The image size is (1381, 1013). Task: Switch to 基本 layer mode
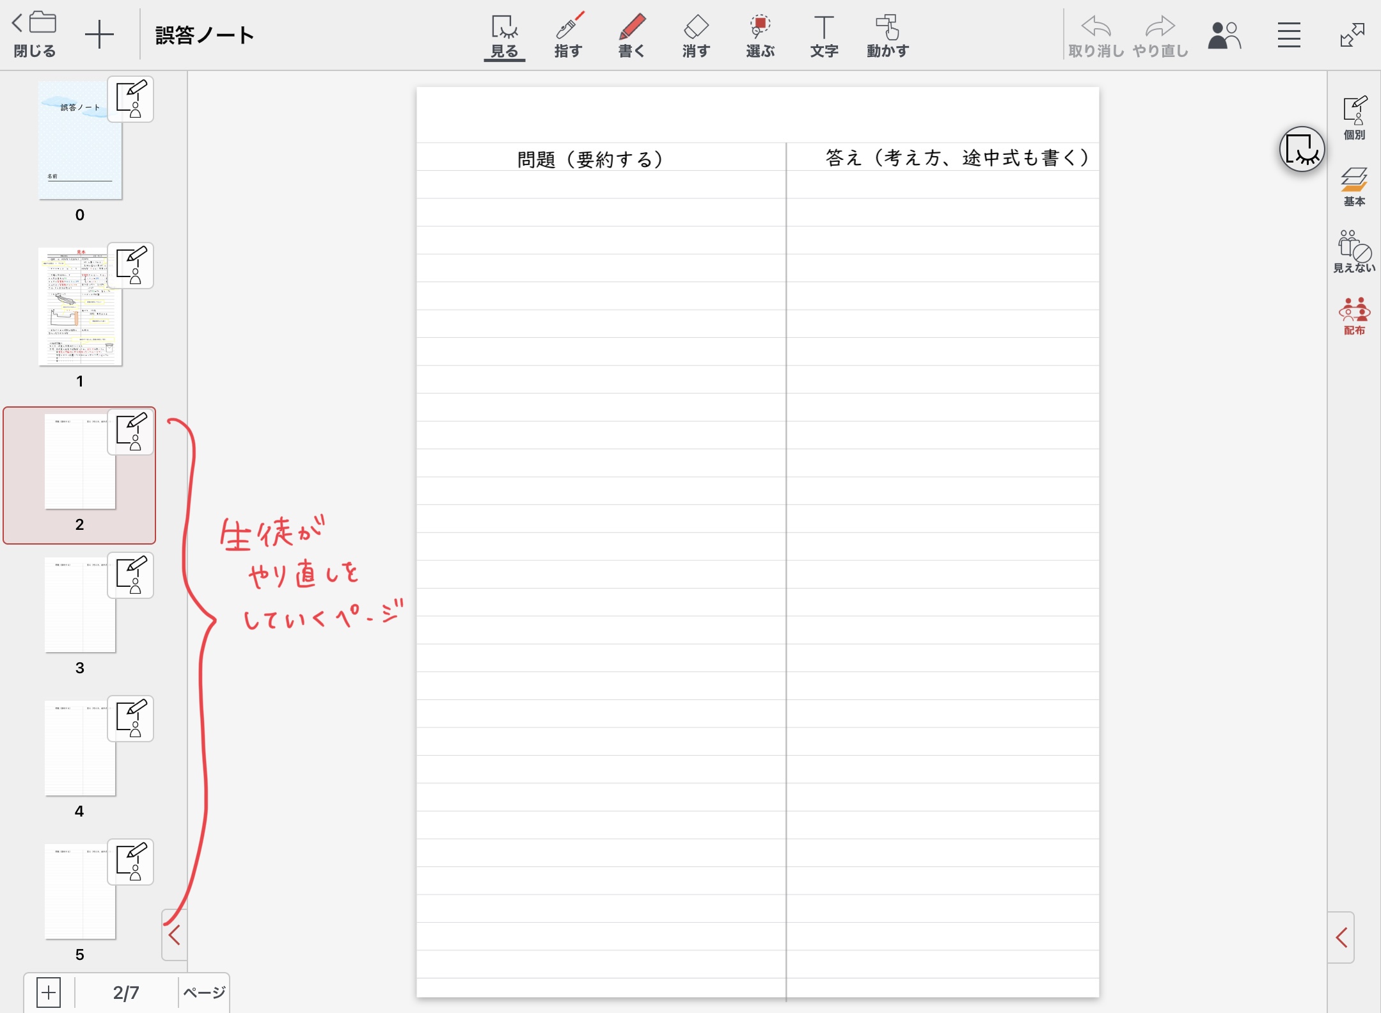click(x=1353, y=186)
